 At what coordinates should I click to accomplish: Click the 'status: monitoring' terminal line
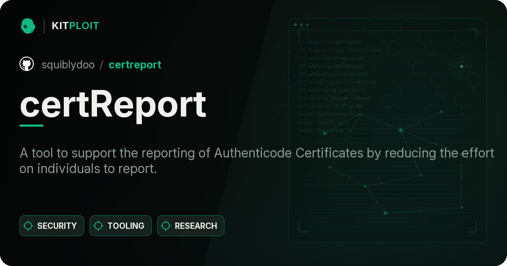pyautogui.click(x=321, y=130)
